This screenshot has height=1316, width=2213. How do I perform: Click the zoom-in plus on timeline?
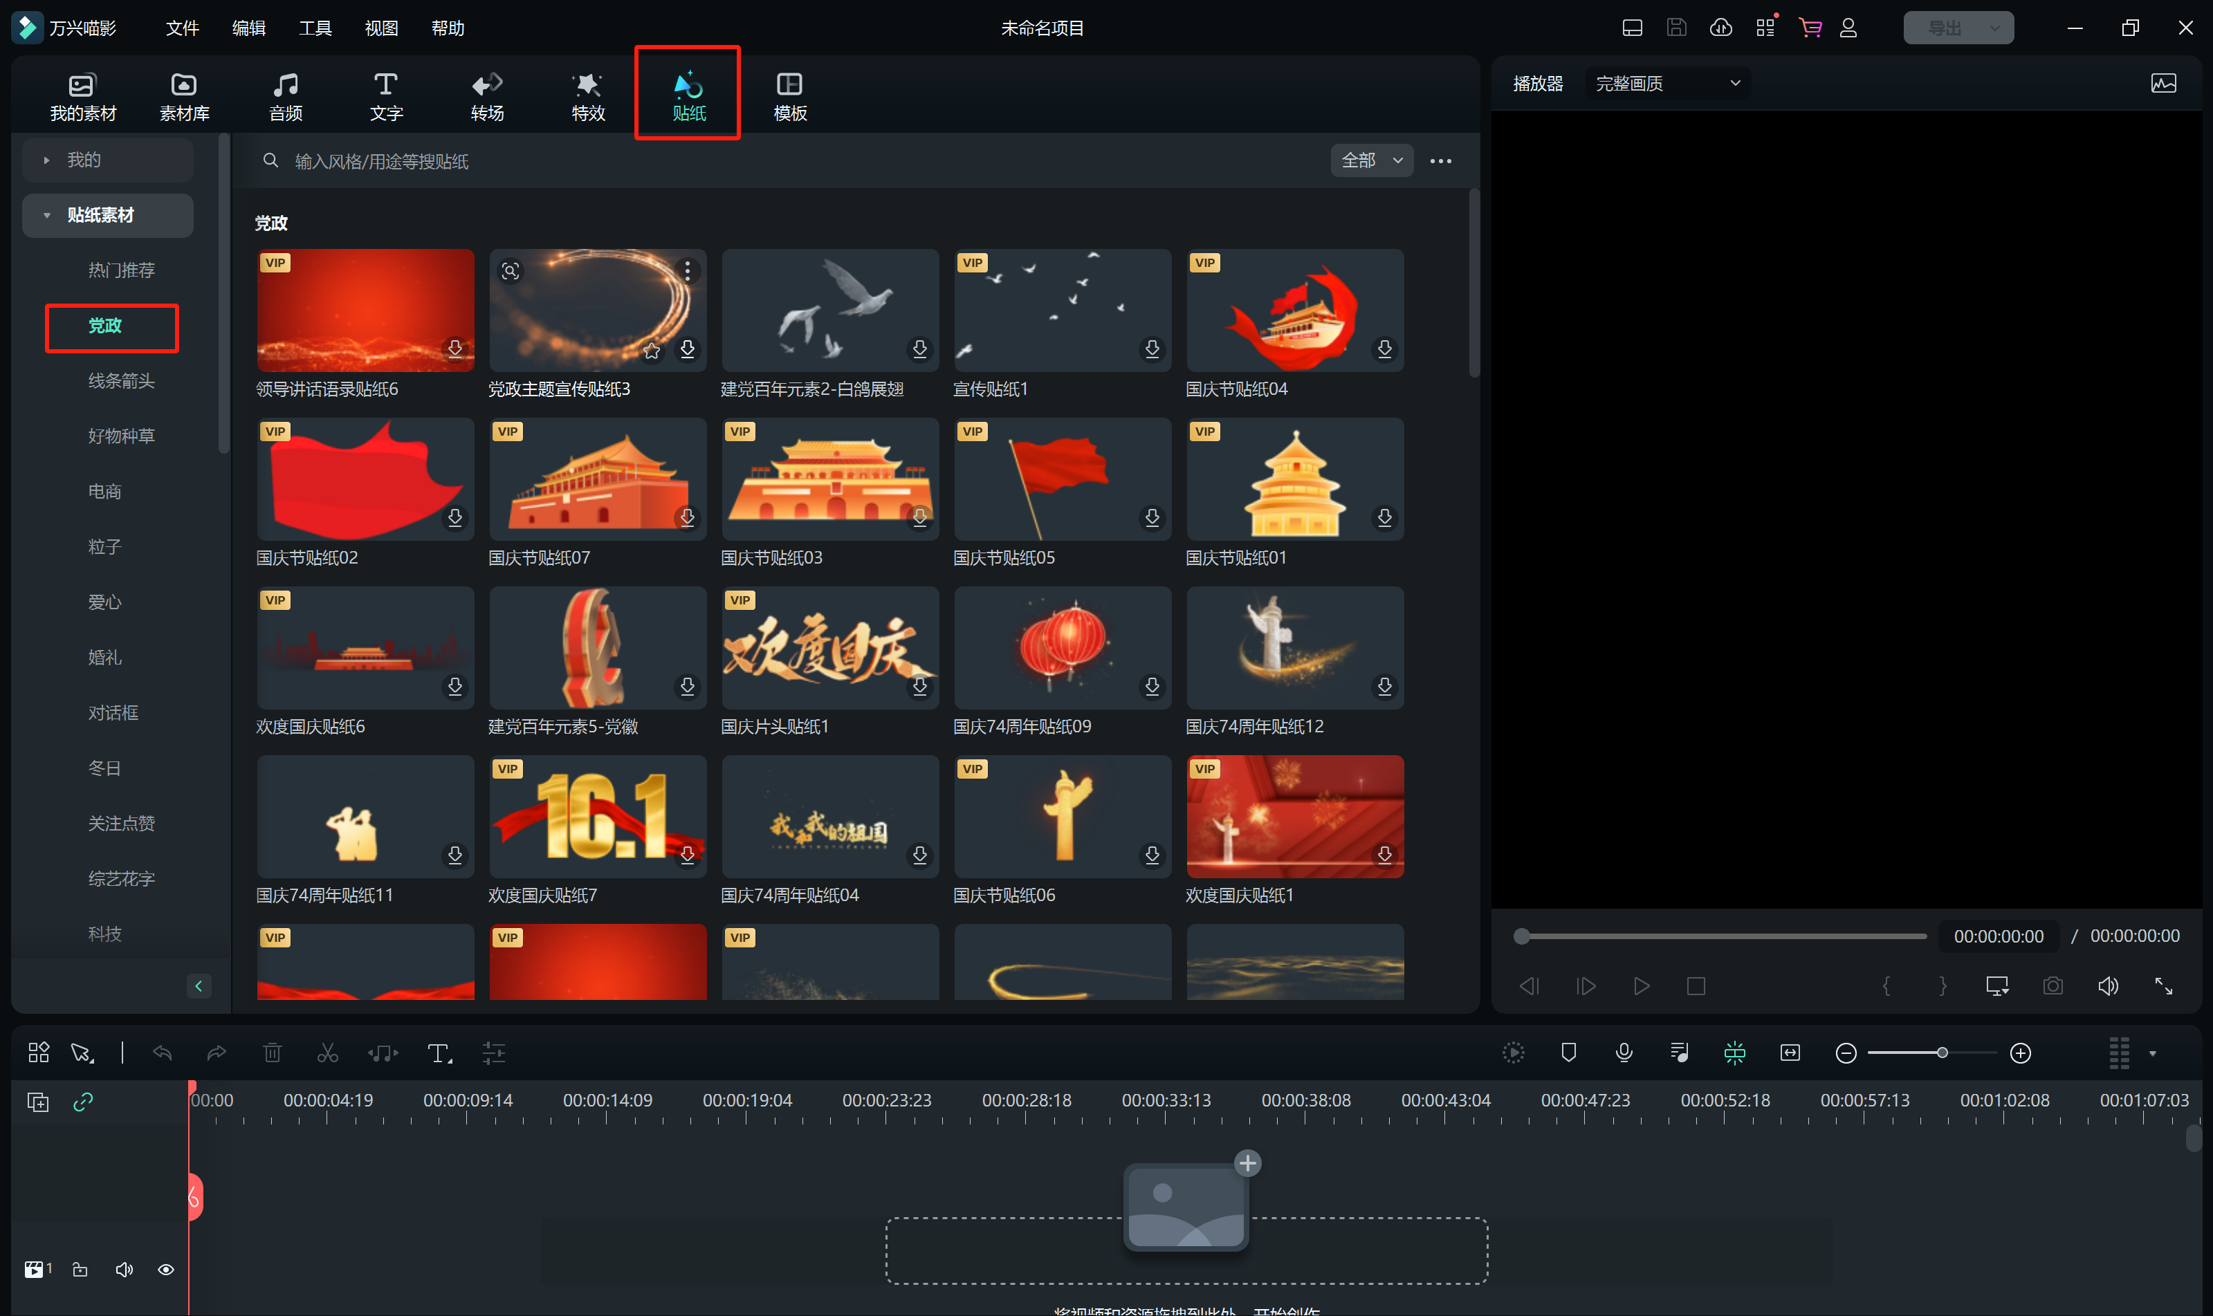pyautogui.click(x=2021, y=1053)
